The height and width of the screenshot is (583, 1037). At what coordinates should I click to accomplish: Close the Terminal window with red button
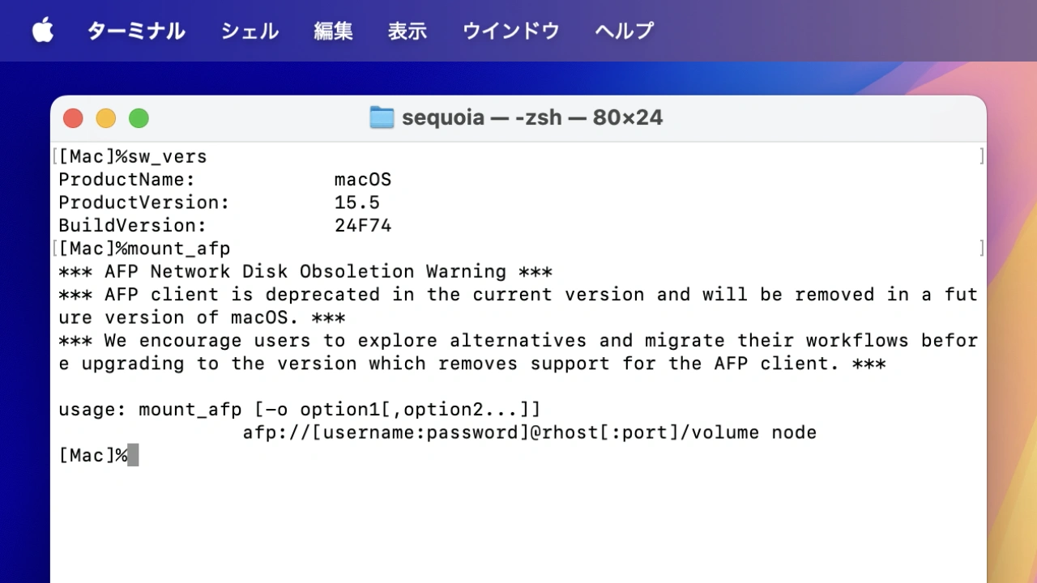point(73,118)
